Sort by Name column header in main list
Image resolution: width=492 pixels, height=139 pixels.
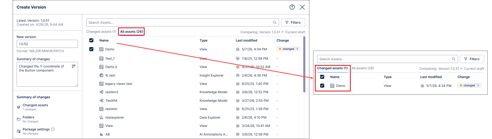[x=104, y=40]
